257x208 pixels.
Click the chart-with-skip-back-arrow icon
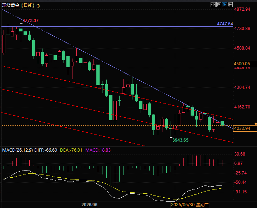tap(219, 5)
